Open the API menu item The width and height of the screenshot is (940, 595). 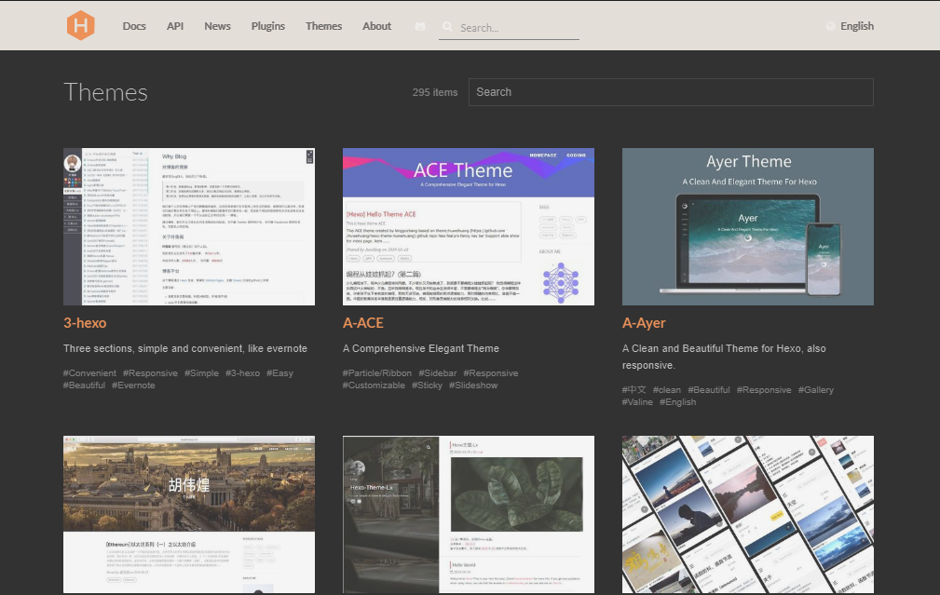click(x=175, y=26)
